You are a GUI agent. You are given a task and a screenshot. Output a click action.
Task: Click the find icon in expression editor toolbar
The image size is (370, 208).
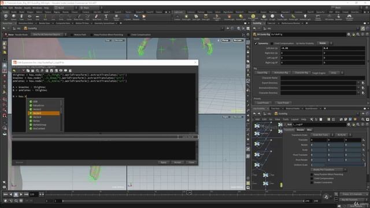(x=37, y=70)
